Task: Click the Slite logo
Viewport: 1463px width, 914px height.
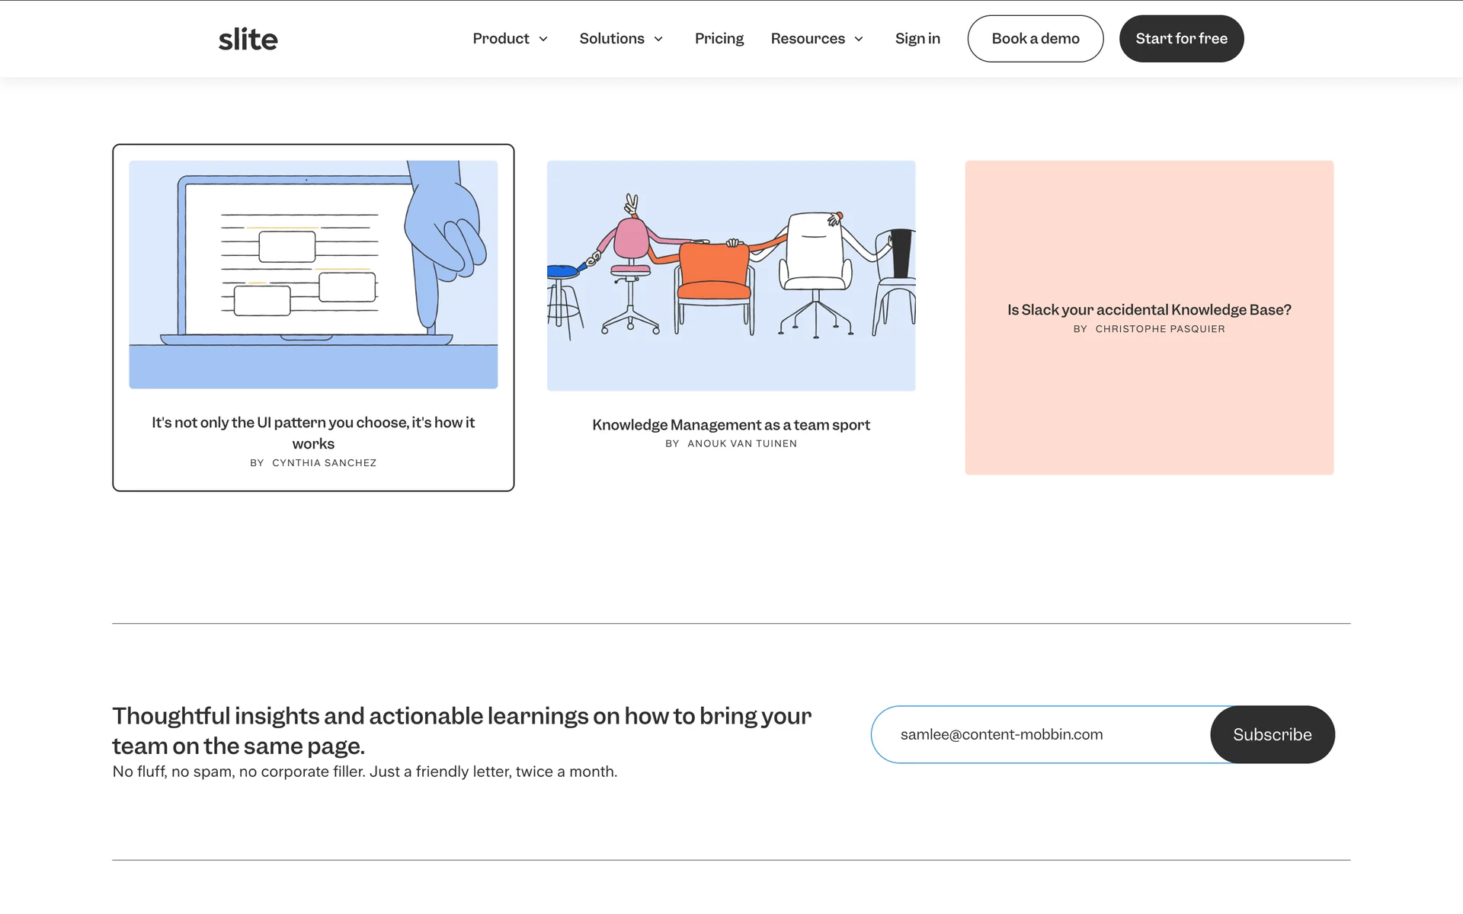Action: click(x=248, y=39)
